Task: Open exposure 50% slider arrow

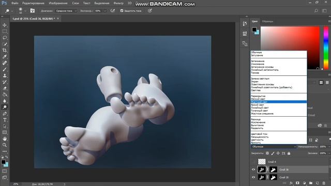Action: point(105,11)
